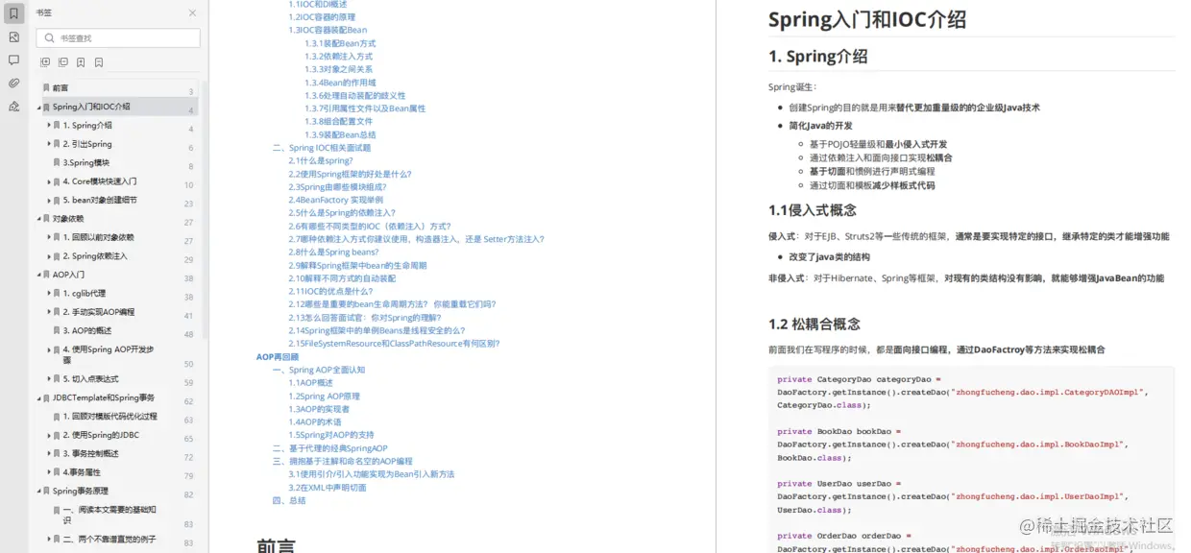1191x553 pixels.
Task: Expand all bookmarks toolbar icon
Action: coord(45,62)
